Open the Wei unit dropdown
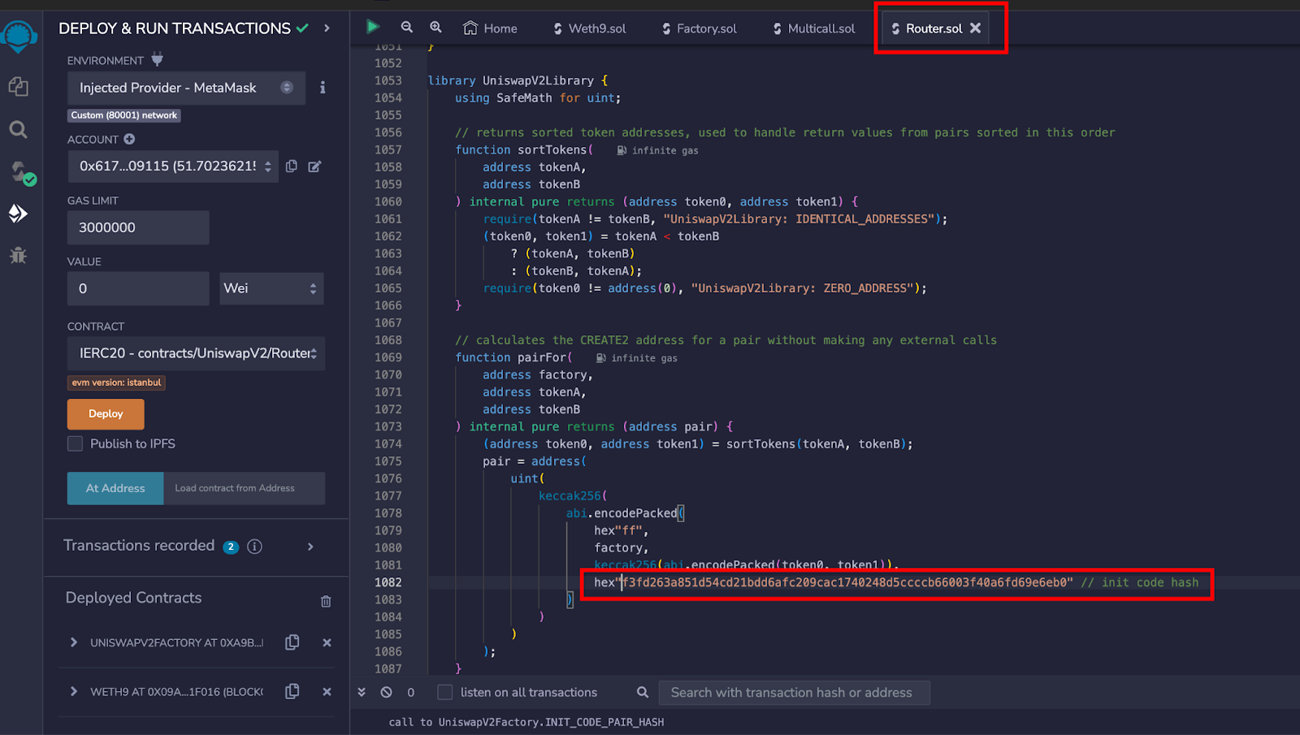This screenshot has height=735, width=1300. pos(272,288)
